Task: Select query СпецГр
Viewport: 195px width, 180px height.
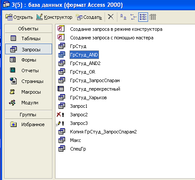Action: tap(78, 149)
